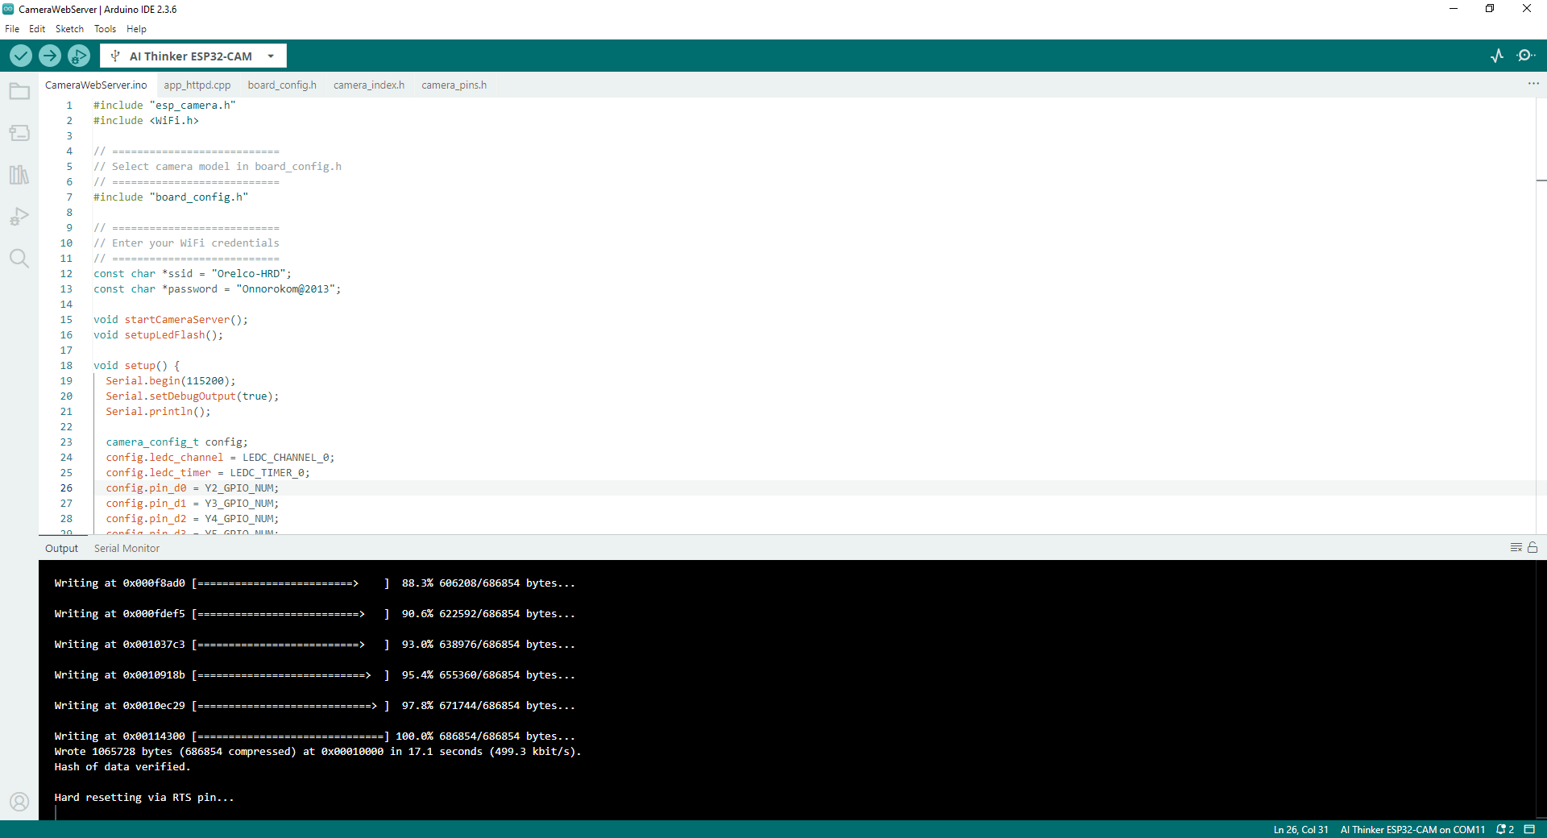
Task: Start debugging with the debug play icon
Action: coord(79,56)
